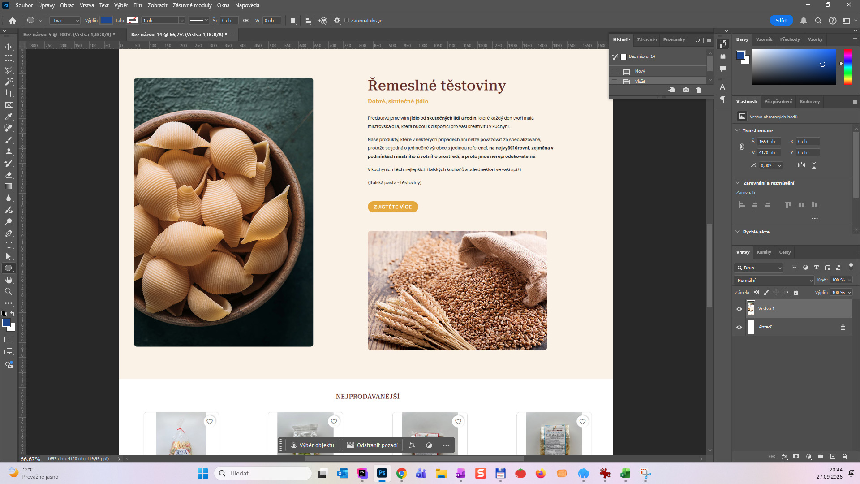The width and height of the screenshot is (860, 484).
Task: Open Filtr menu
Action: pyautogui.click(x=138, y=5)
